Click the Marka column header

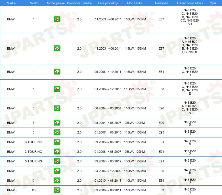point(11,3)
